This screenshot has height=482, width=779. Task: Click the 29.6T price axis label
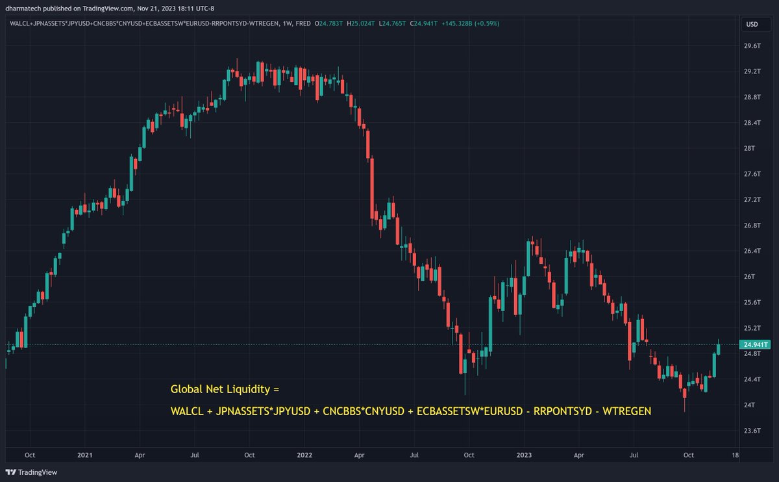(x=752, y=45)
